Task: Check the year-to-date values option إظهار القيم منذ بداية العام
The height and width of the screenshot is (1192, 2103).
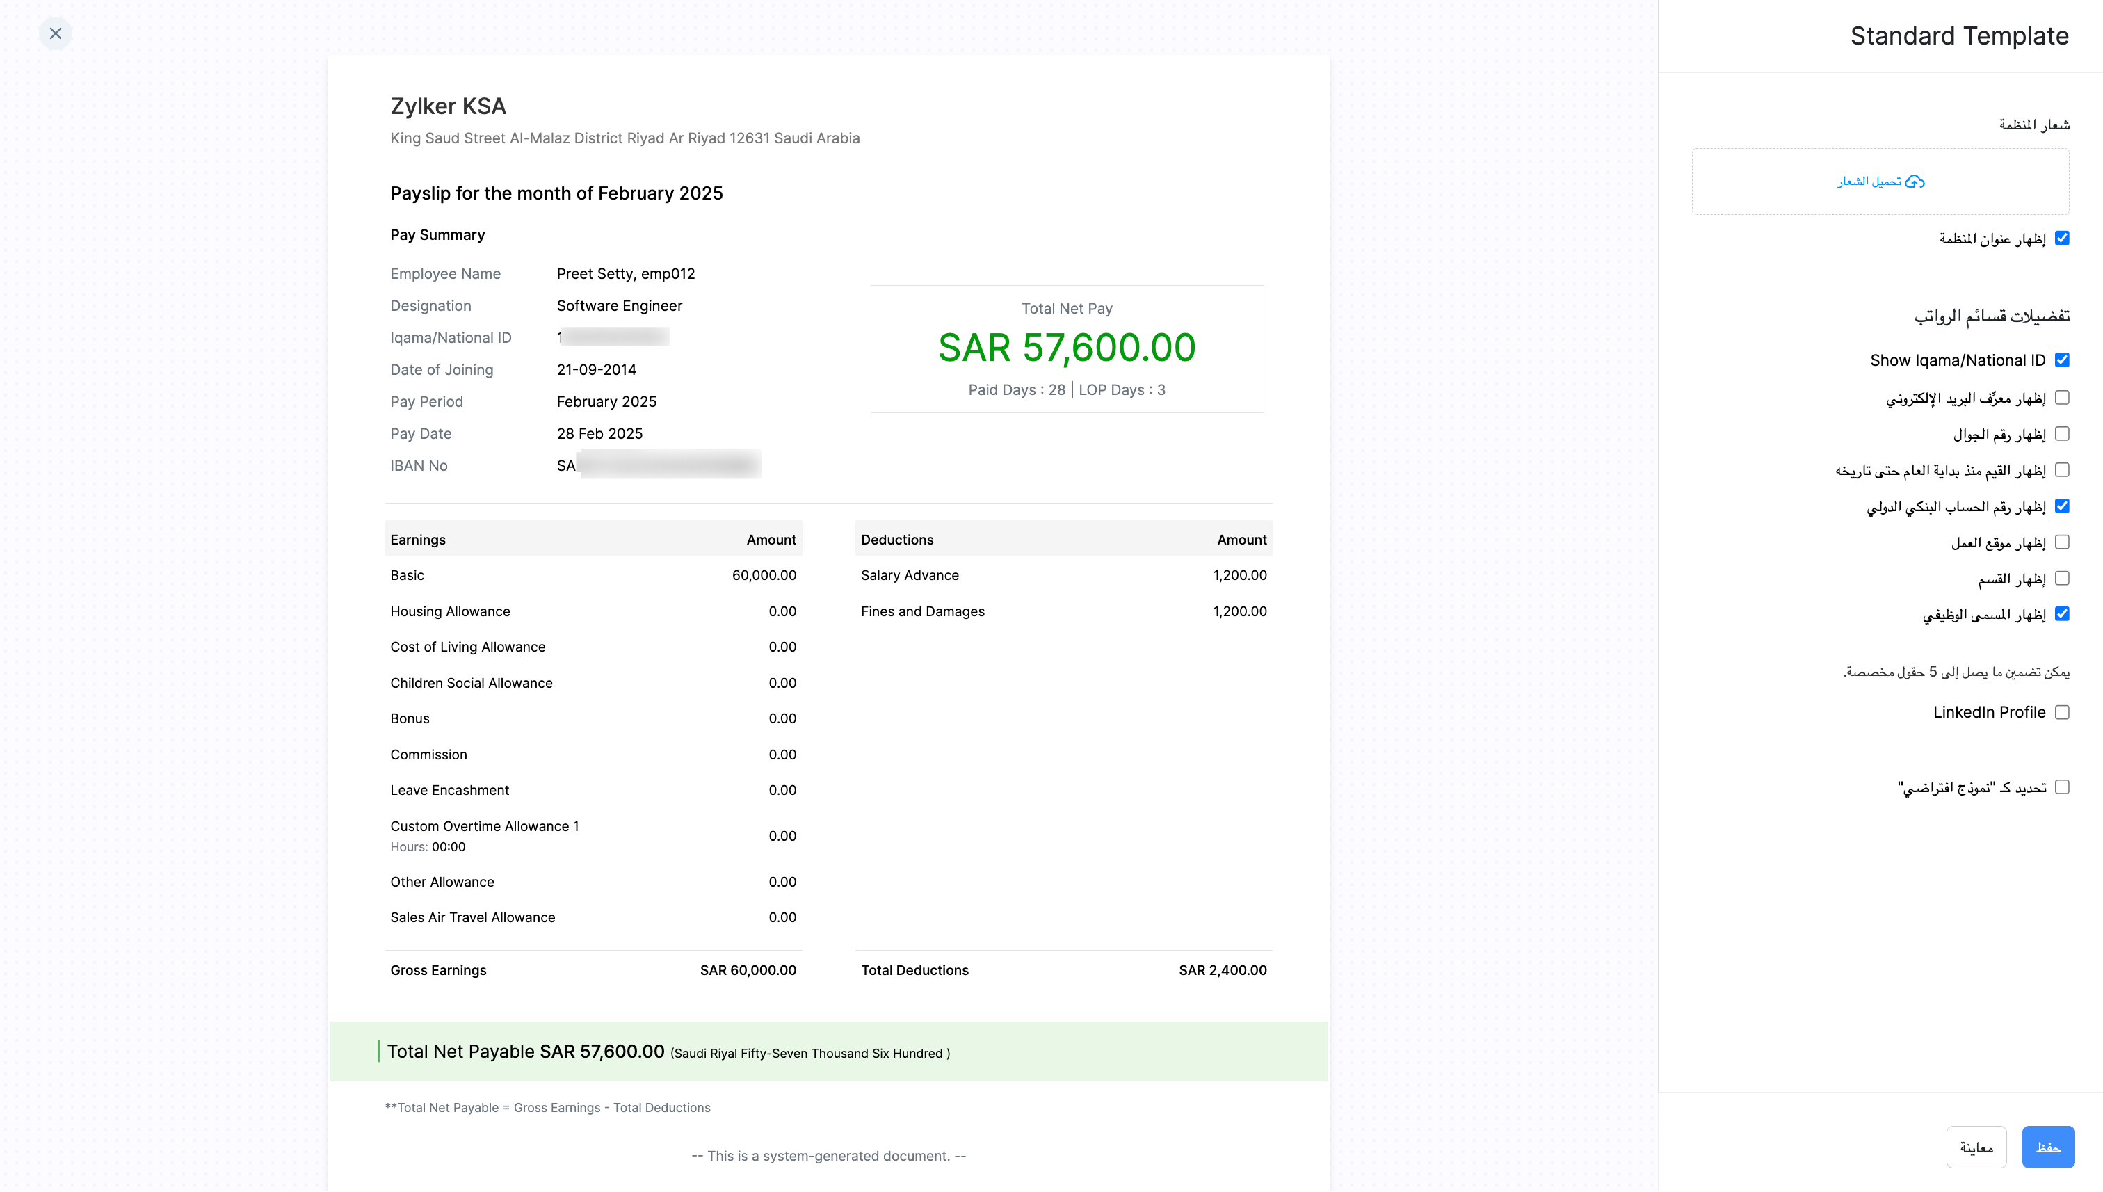Action: pyautogui.click(x=2062, y=469)
